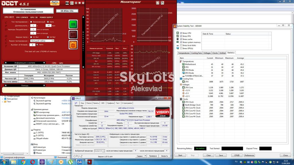Image resolution: width=294 pixels, height=165 pixels.
Task: Start OCCT test with green ON button
Action: [73, 24]
